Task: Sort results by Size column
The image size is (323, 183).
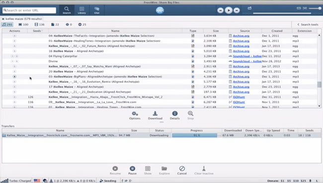Action: (x=216, y=31)
